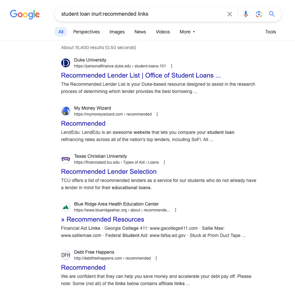The image size is (295, 291).
Task: Open the Tools menu
Action: [270, 32]
